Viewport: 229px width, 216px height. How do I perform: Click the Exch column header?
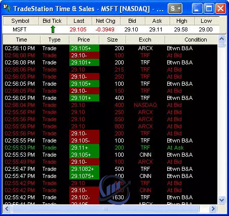tap(145, 40)
